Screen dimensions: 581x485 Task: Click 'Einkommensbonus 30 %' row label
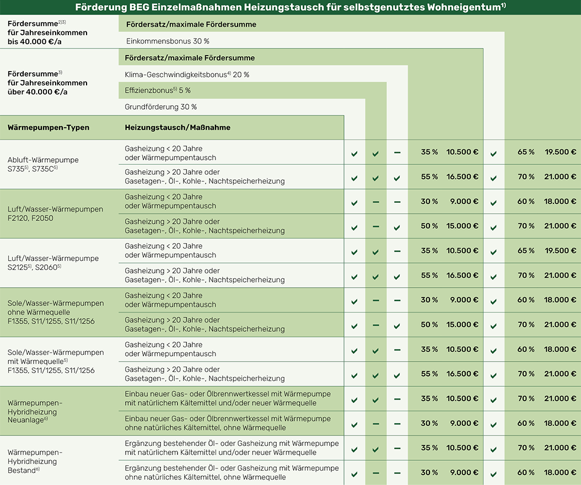tap(168, 41)
